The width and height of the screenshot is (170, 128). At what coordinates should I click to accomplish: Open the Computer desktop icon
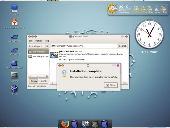click(x=15, y=8)
